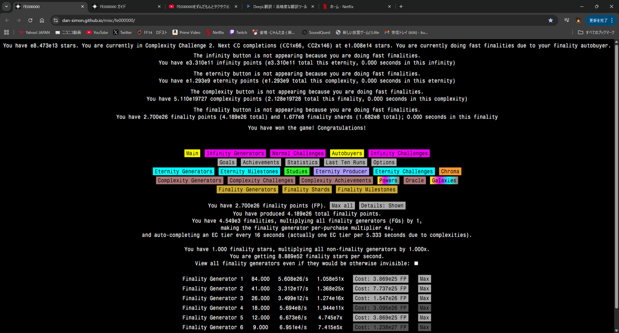The width and height of the screenshot is (619, 333).
Task: Open the YouTube bookmark
Action: (x=97, y=32)
